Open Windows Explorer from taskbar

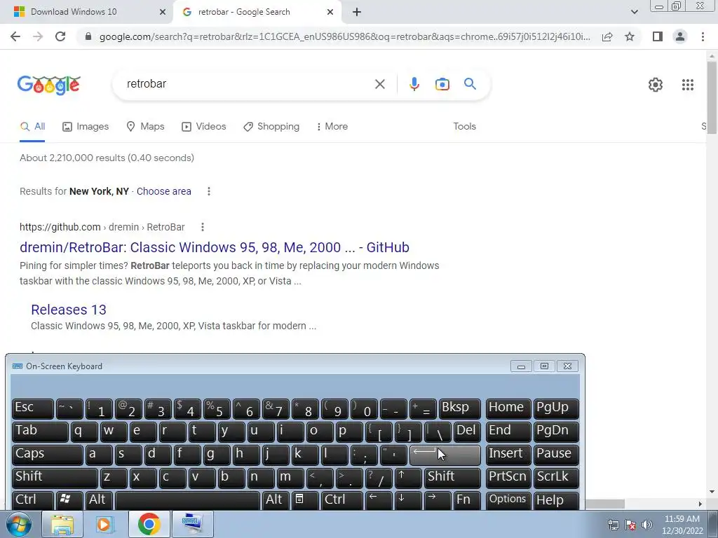pos(62,524)
